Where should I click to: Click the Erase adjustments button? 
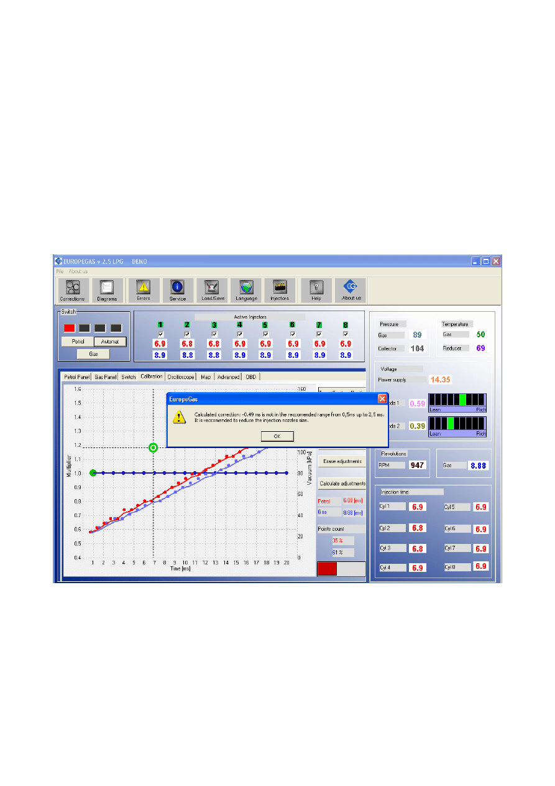pyautogui.click(x=341, y=461)
